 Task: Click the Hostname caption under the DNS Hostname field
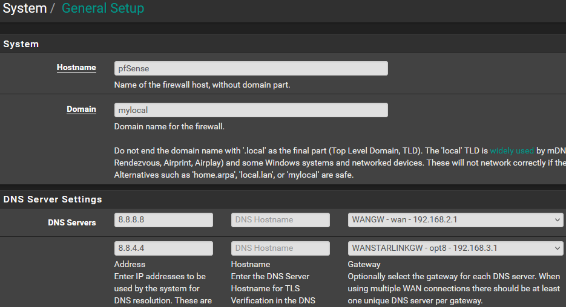[x=250, y=264]
